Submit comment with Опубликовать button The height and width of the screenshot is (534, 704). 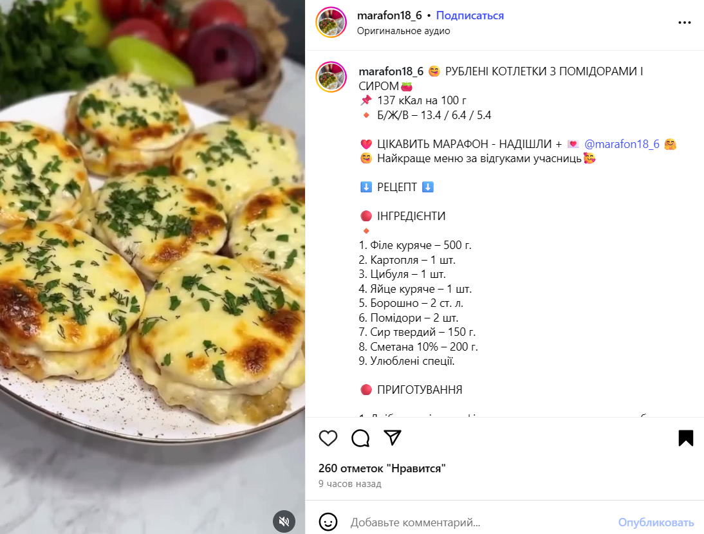pyautogui.click(x=656, y=522)
